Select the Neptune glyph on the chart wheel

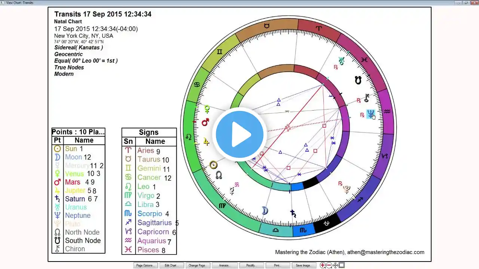(370, 114)
